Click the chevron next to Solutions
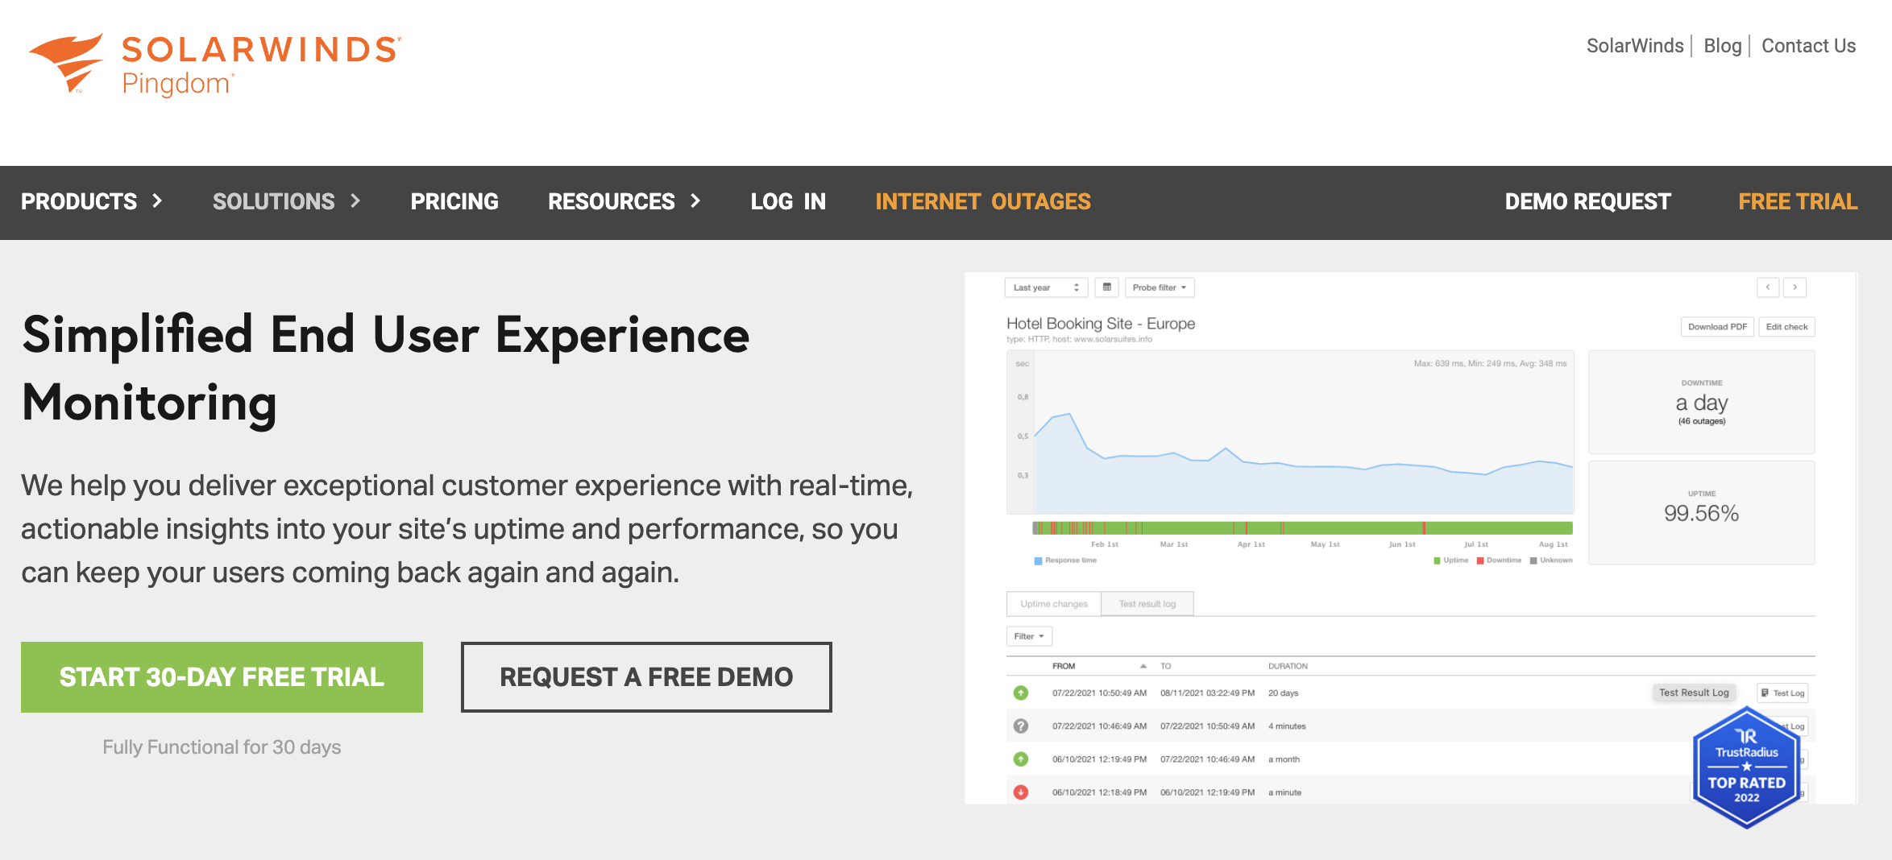This screenshot has width=1892, height=860. click(x=355, y=201)
